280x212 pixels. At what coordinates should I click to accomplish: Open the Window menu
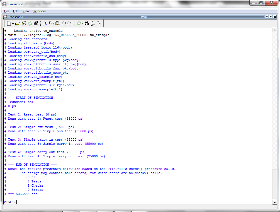click(40, 11)
